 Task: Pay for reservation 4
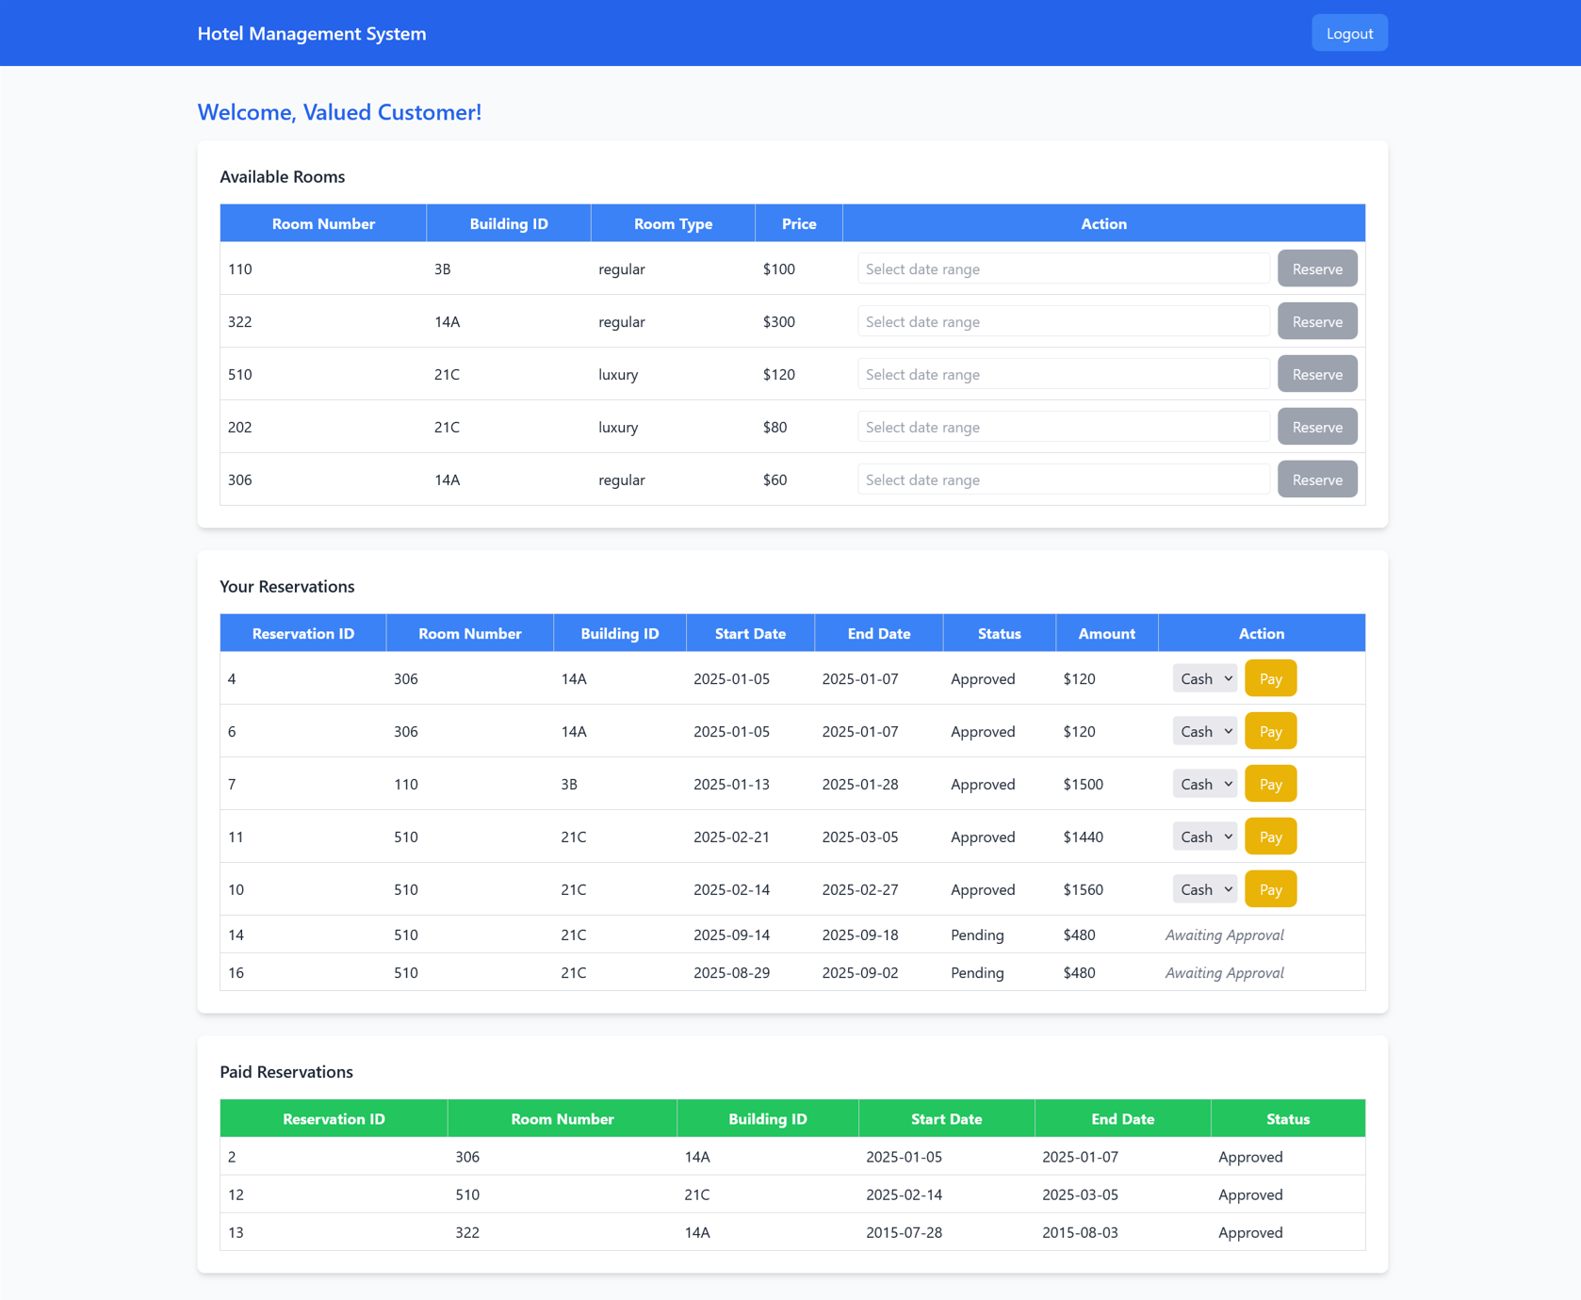1269,678
